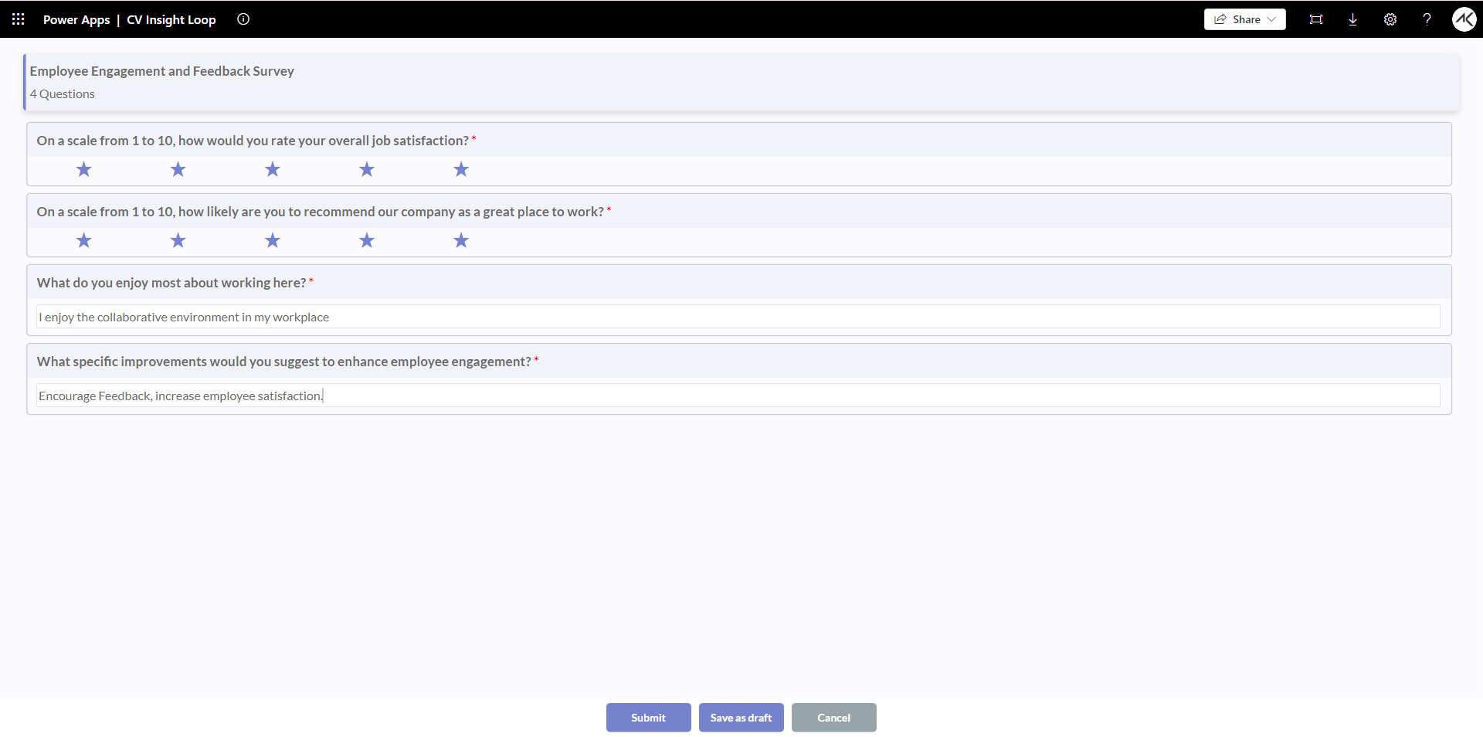This screenshot has height=737, width=1483.
Task: Open the account avatar in the corner
Action: (x=1464, y=19)
